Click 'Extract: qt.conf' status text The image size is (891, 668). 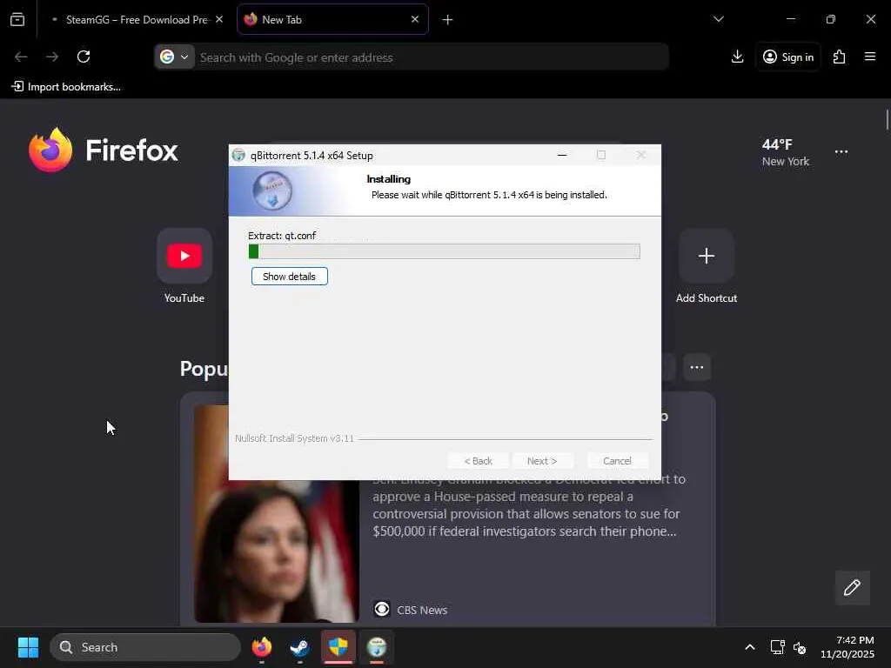(x=282, y=236)
